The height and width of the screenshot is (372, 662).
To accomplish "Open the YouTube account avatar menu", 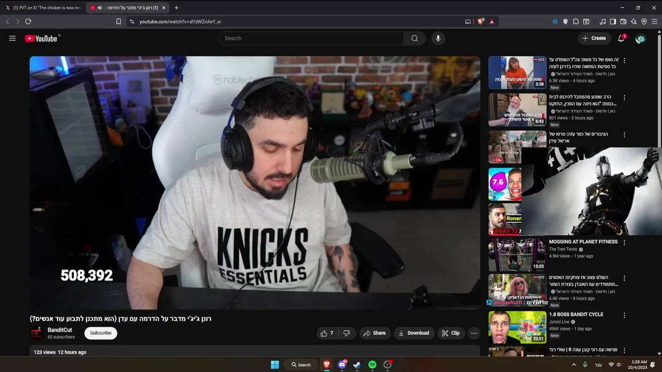I will (640, 38).
